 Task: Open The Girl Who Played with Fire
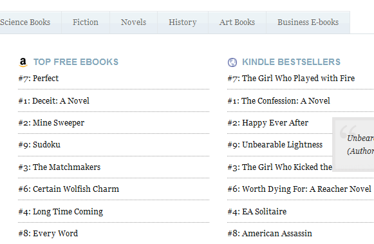pos(291,79)
